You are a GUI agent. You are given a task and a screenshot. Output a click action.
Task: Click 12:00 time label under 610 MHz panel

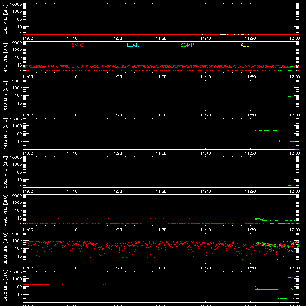[295, 115]
